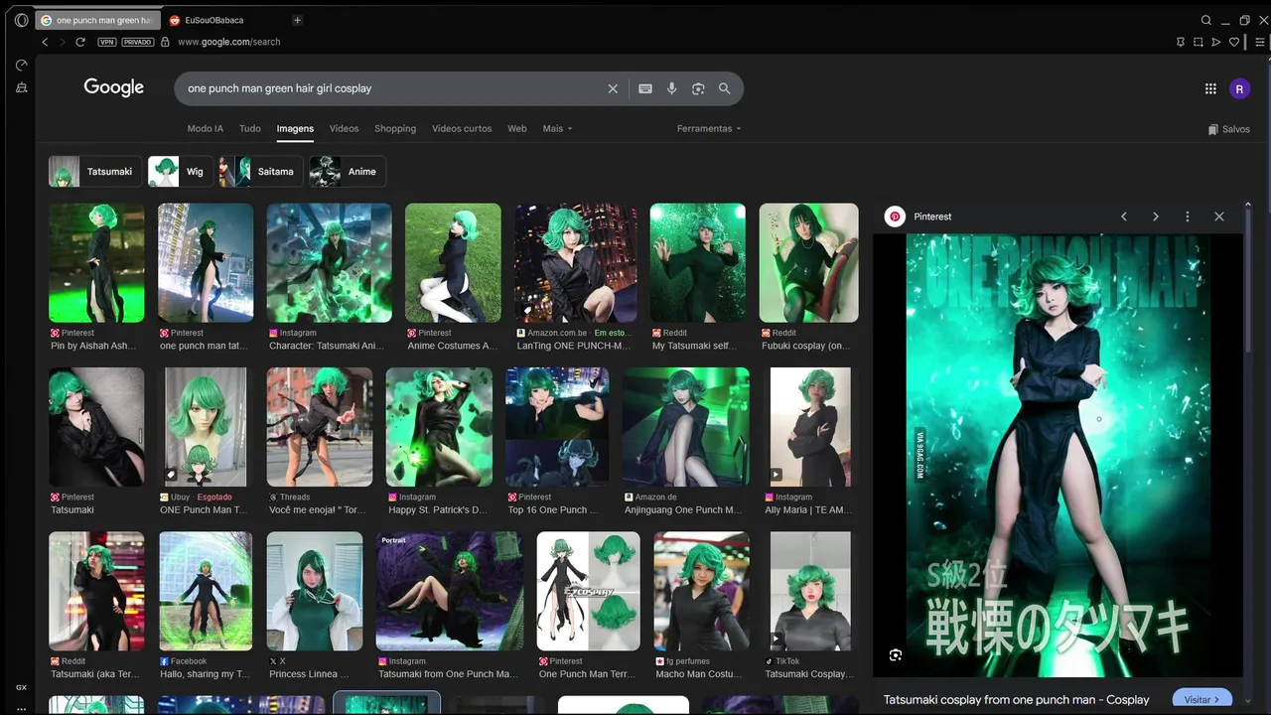Switch to the Vídeos tab
This screenshot has width=1271, height=715.
tap(344, 128)
